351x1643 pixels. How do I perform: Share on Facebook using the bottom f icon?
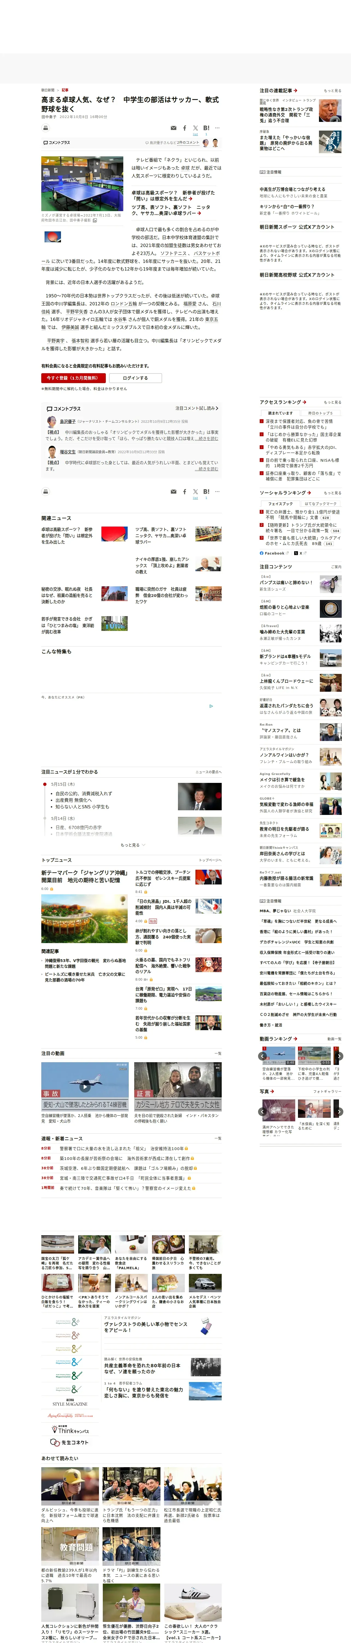185,492
